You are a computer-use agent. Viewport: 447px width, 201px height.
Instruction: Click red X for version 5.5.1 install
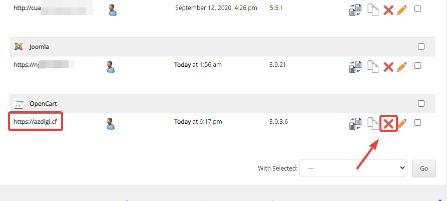[388, 9]
